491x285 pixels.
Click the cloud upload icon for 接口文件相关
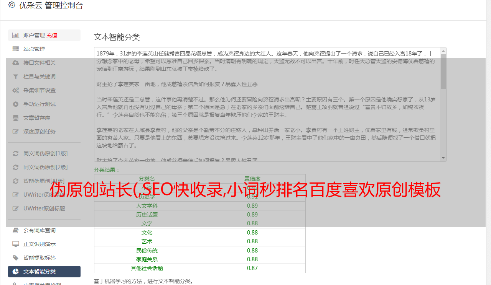pos(16,63)
